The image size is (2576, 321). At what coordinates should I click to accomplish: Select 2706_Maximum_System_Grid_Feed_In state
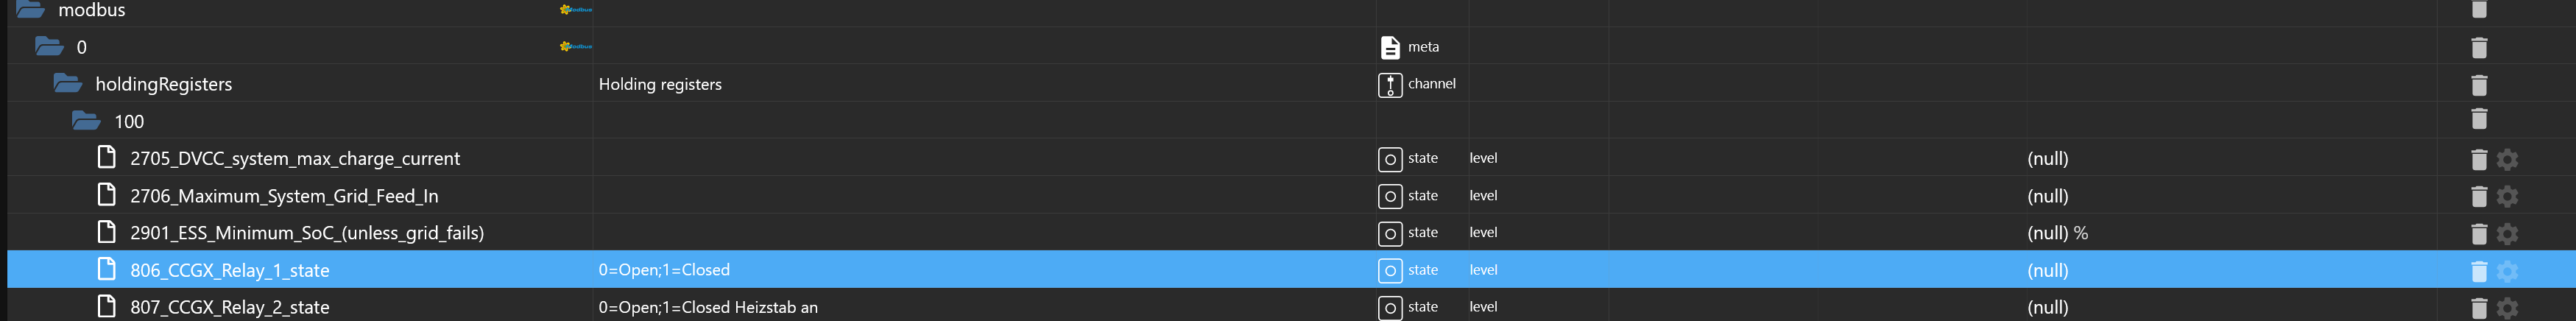[283, 196]
